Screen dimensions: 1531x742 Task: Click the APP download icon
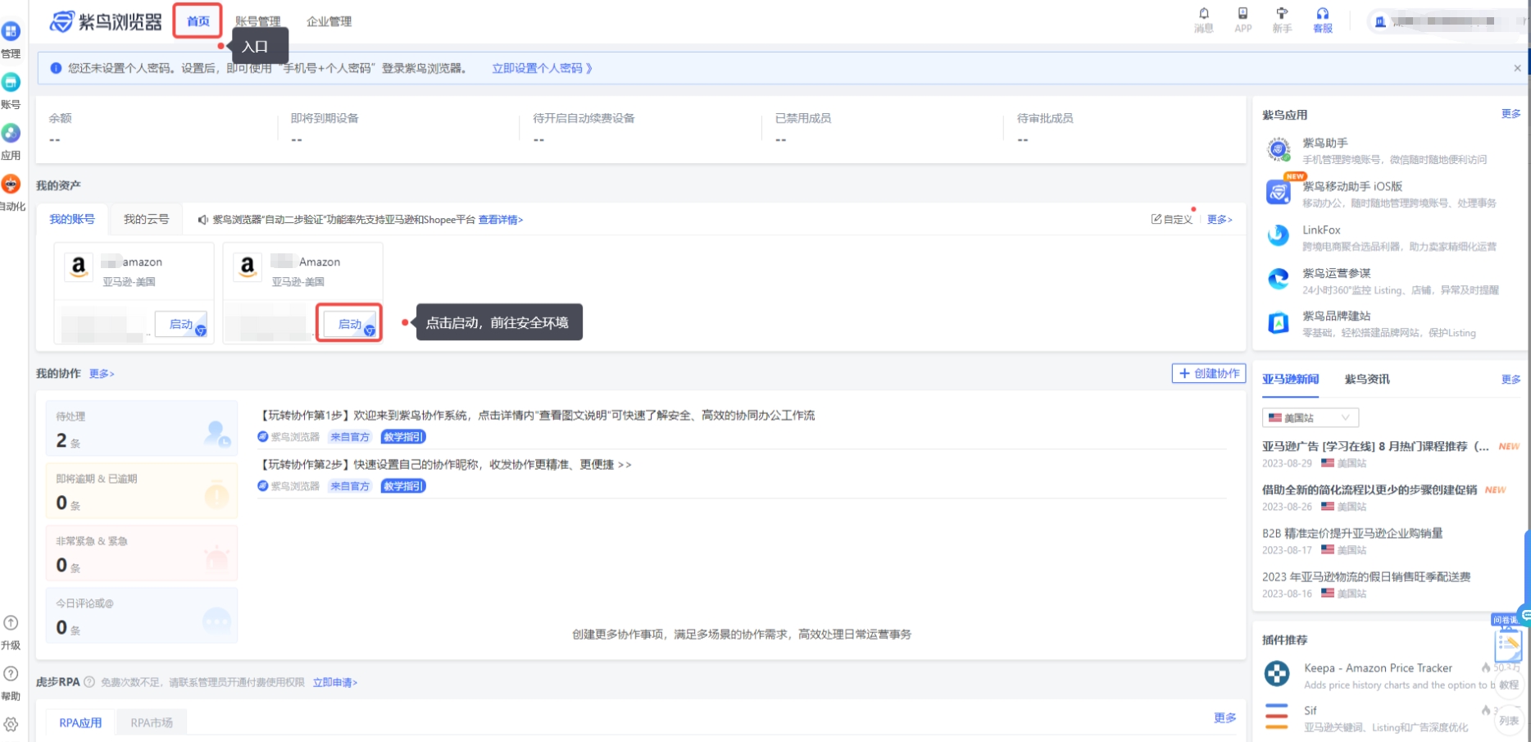point(1243,15)
